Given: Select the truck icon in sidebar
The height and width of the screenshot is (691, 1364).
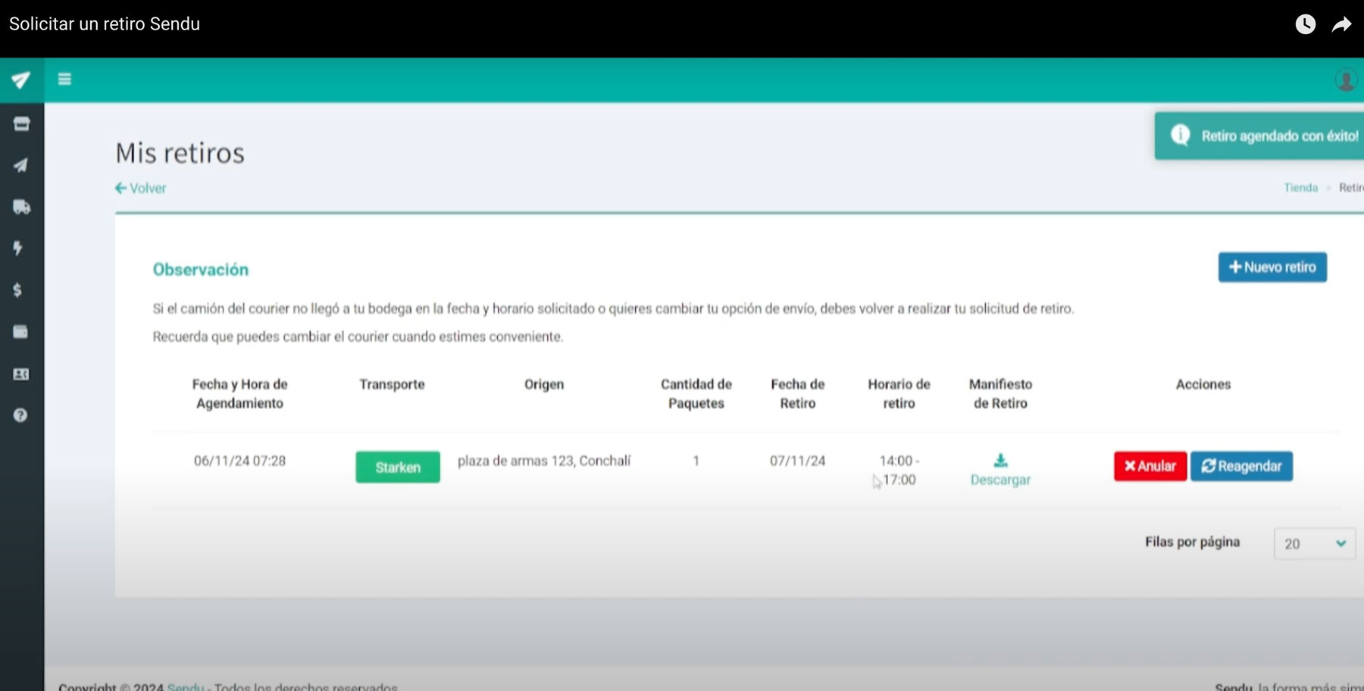Looking at the screenshot, I should pos(21,207).
